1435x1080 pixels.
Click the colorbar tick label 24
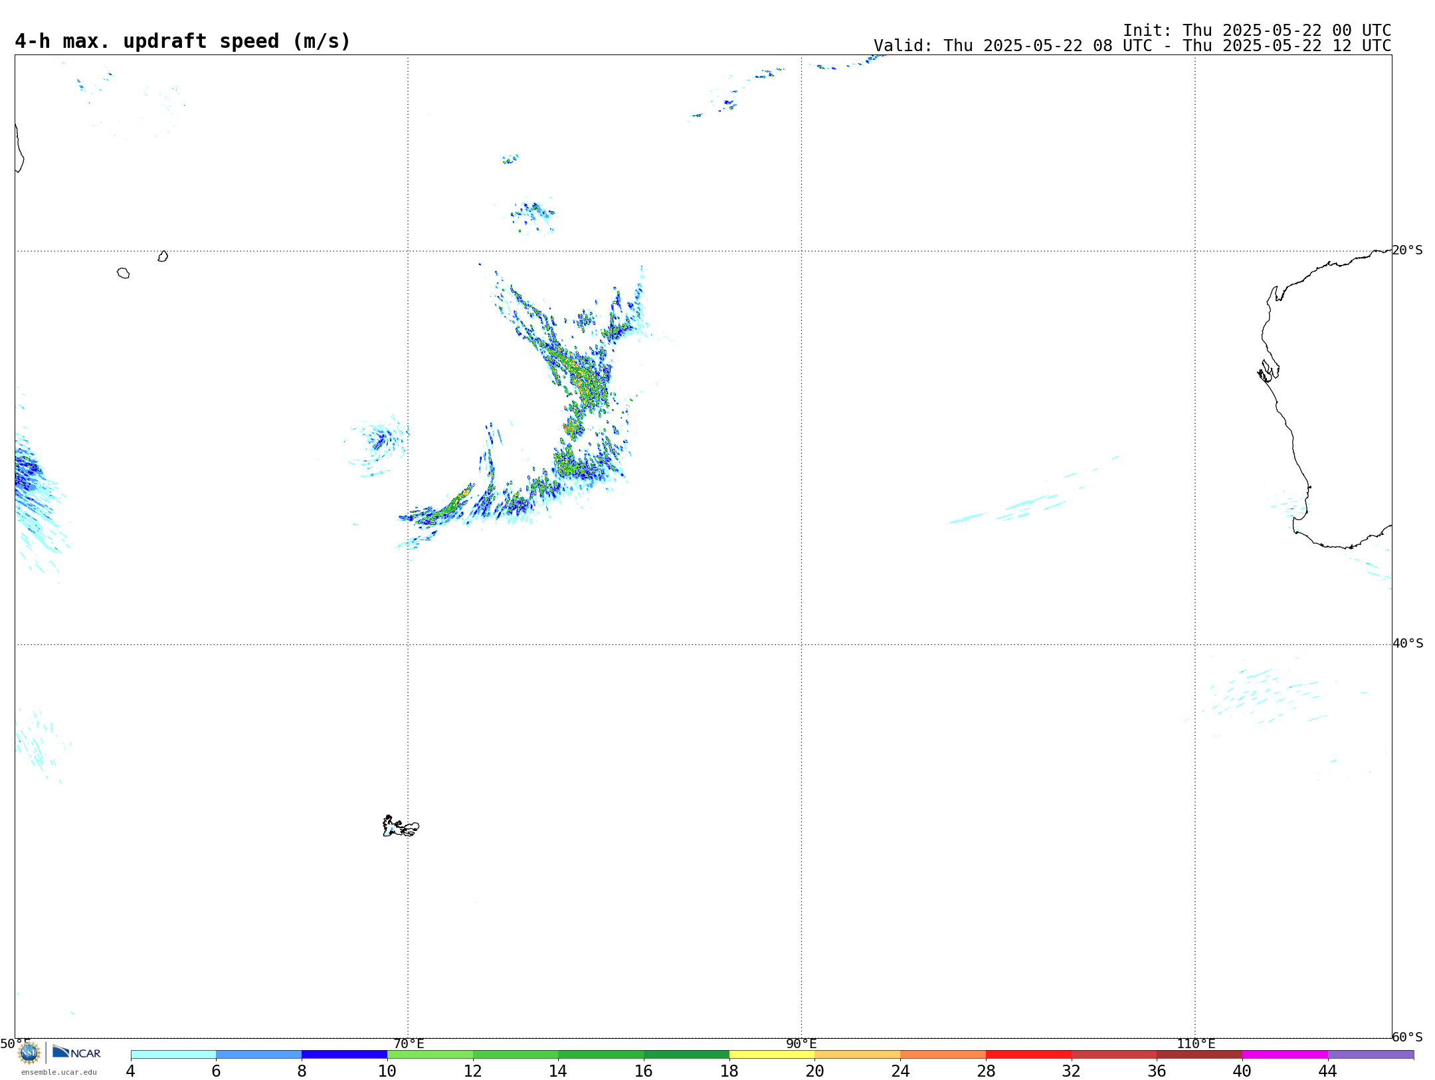(x=900, y=1071)
